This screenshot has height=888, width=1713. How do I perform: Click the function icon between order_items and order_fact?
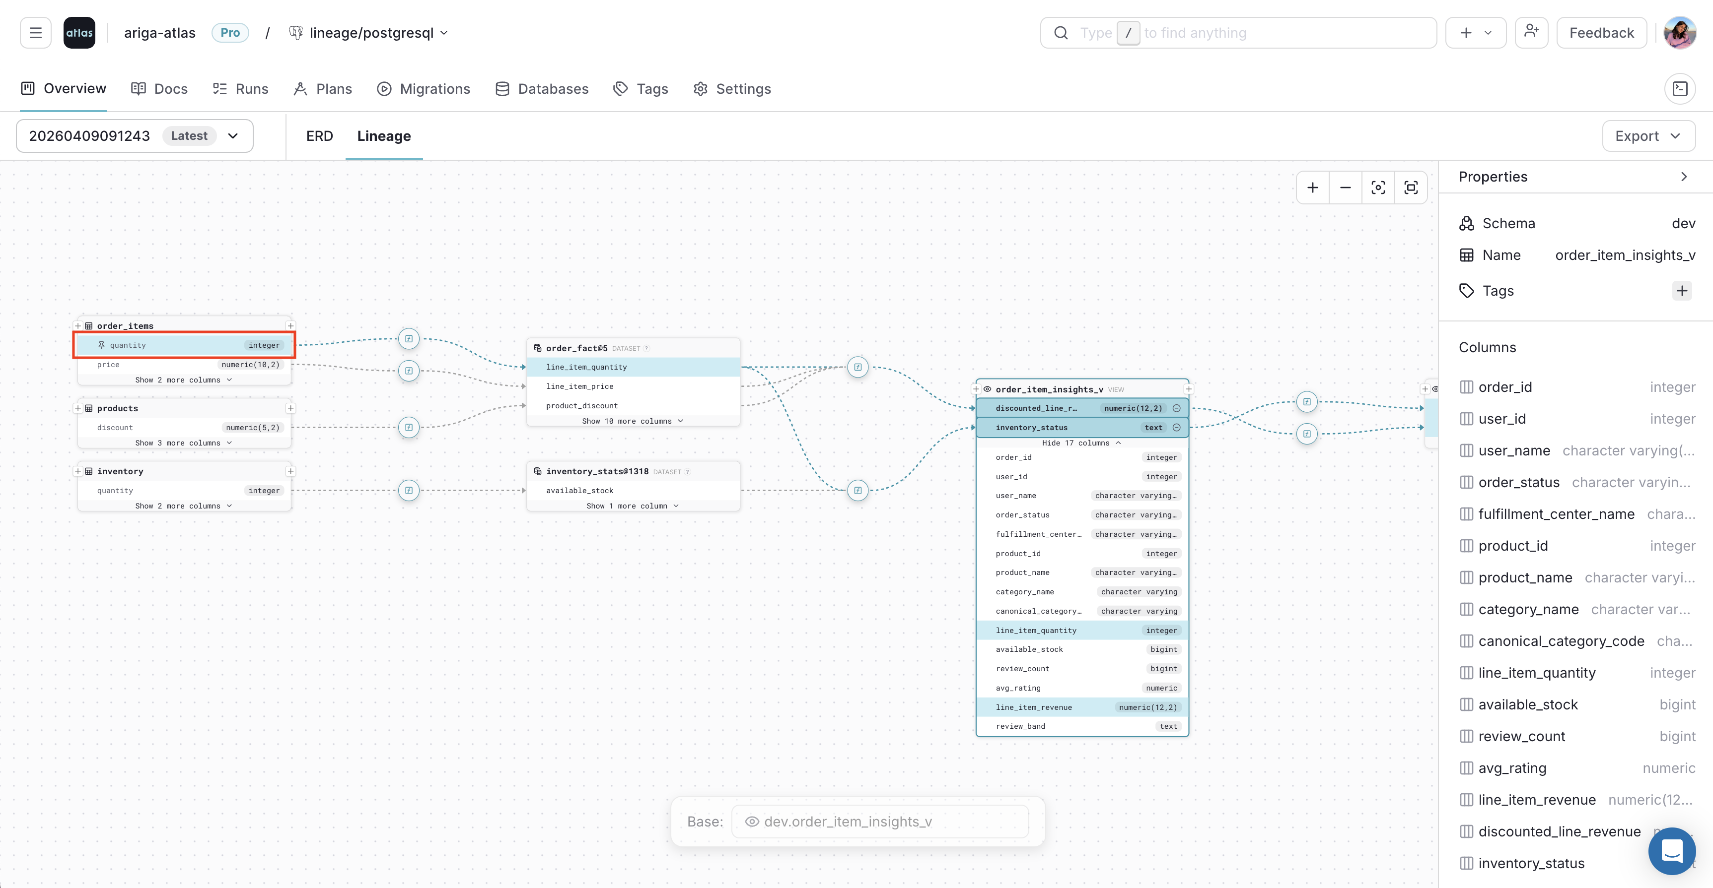[x=408, y=339]
